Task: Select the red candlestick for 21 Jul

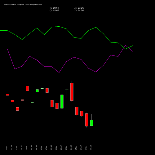Action: pos(57,106)
